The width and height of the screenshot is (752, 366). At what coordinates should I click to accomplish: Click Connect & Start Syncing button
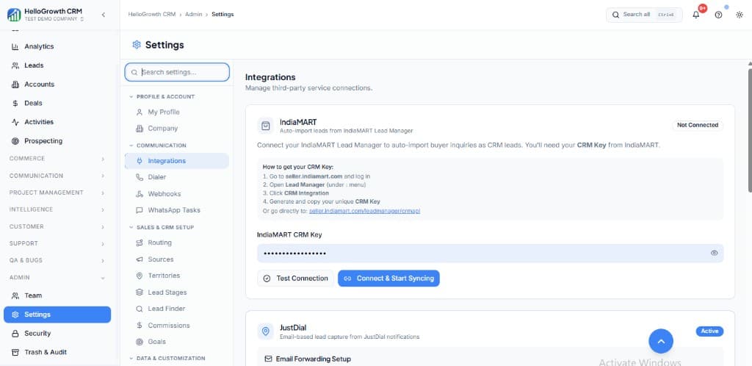pos(388,279)
